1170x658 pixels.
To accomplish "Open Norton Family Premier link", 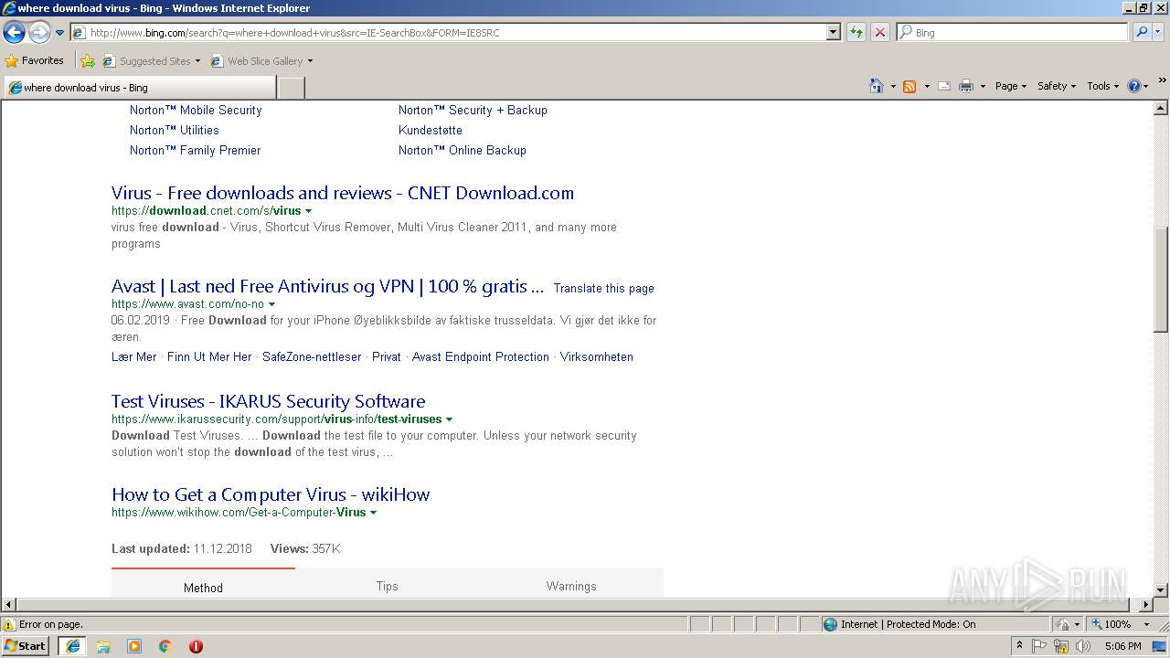I will [x=196, y=150].
